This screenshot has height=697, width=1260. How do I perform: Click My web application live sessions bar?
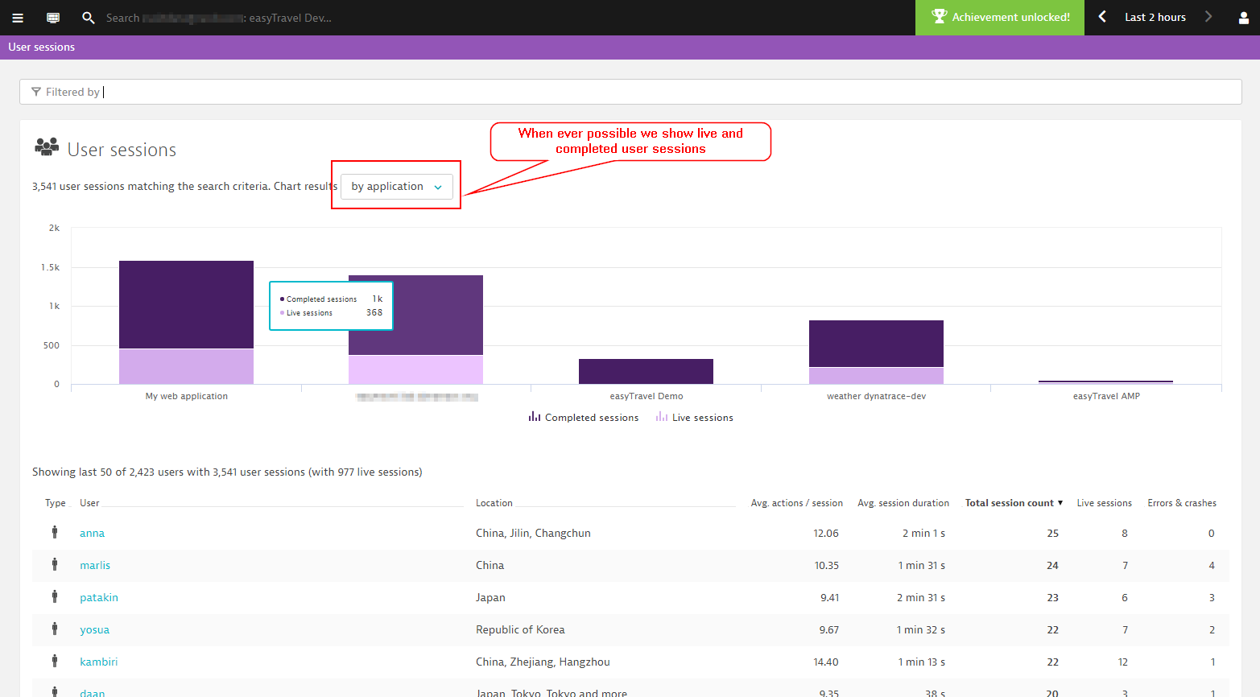pyautogui.click(x=186, y=366)
